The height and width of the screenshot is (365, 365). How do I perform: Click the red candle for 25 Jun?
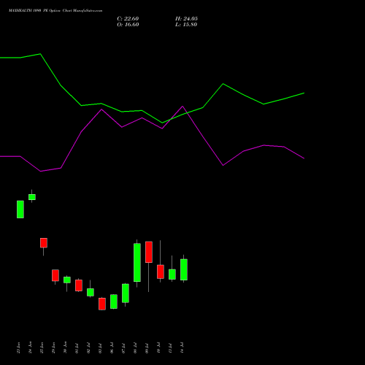[x=44, y=243]
